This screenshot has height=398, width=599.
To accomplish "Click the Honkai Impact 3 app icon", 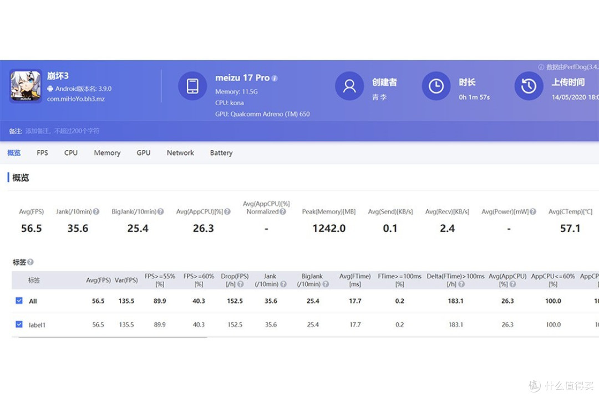I will pos(26,86).
